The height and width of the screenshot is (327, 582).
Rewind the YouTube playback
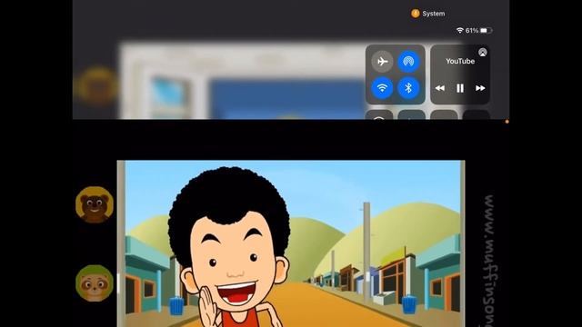(440, 88)
